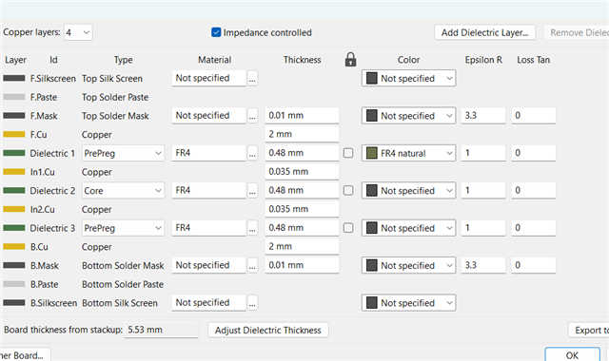Browse materials for Dielectric 1
609x361 pixels.
point(252,153)
